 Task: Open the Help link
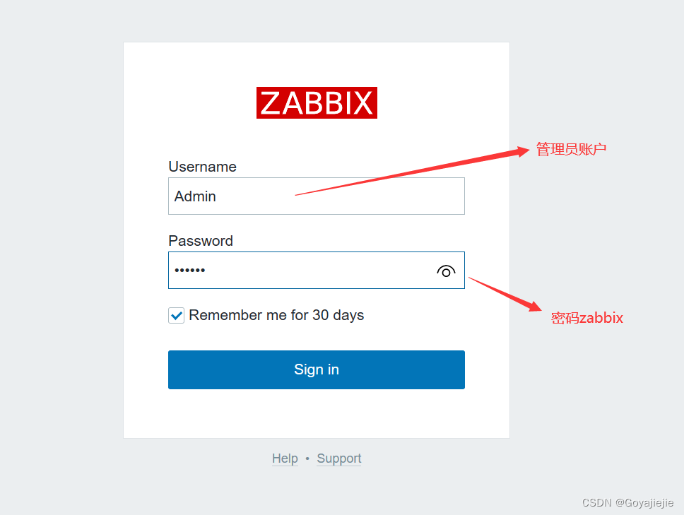285,458
